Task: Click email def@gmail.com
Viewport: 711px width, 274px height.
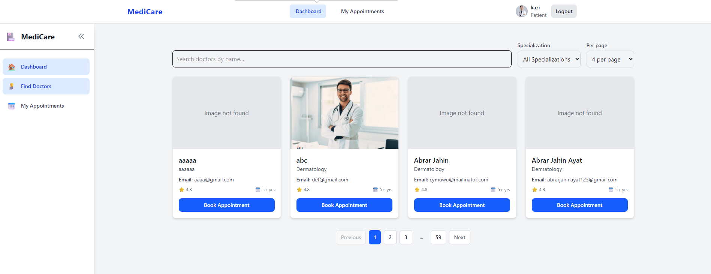Action: coord(330,180)
